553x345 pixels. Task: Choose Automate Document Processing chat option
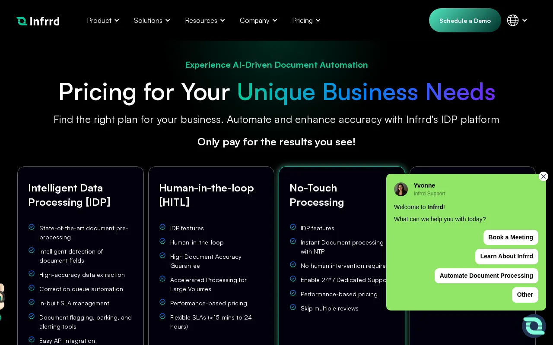tap(486, 276)
